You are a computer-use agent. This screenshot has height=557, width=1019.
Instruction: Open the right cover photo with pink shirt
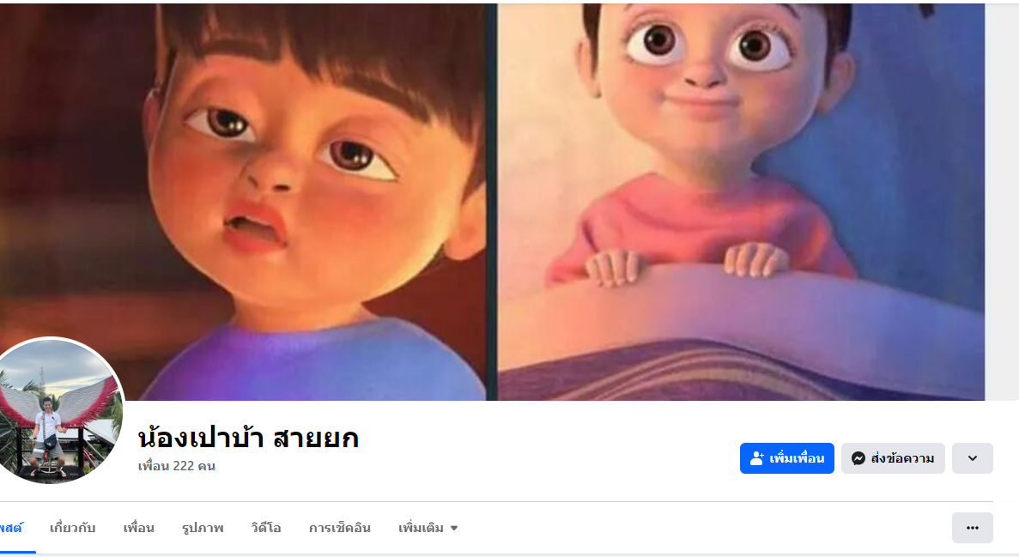click(741, 202)
